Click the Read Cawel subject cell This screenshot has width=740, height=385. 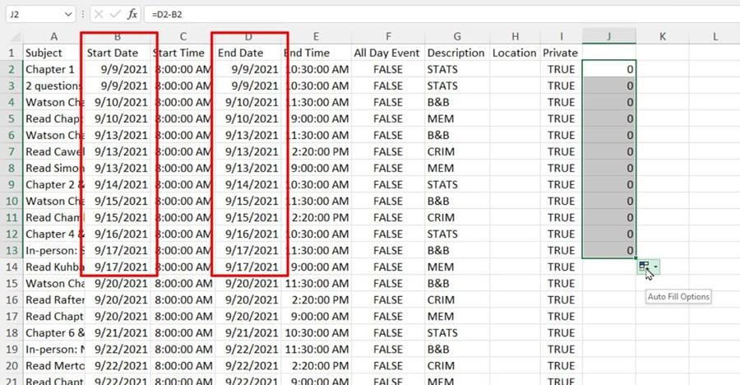[53, 151]
